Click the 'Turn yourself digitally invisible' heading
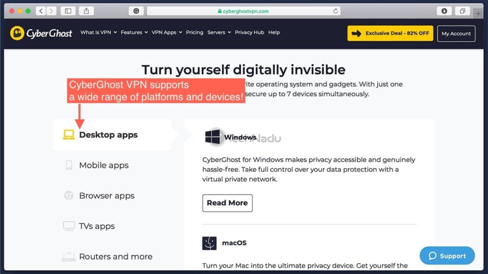488x274 pixels. point(244,69)
